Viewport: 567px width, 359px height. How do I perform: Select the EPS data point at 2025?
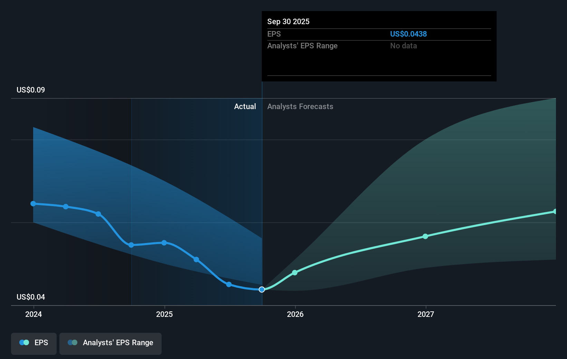pyautogui.click(x=164, y=243)
